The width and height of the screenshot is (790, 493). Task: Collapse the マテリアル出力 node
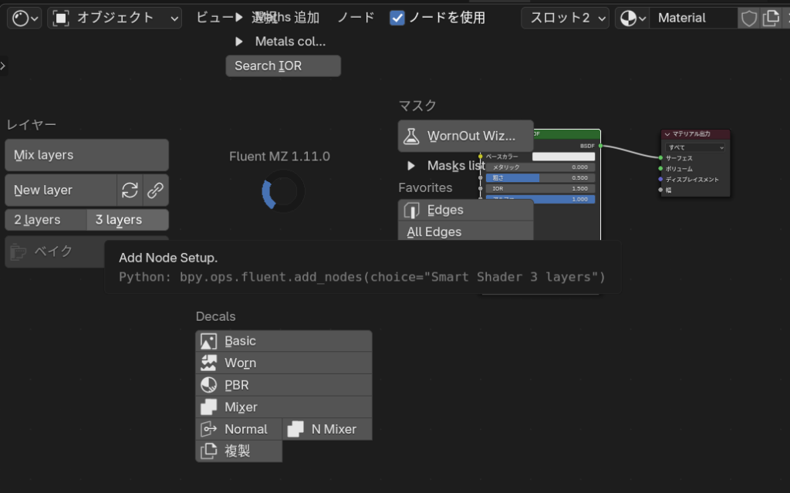(x=667, y=135)
